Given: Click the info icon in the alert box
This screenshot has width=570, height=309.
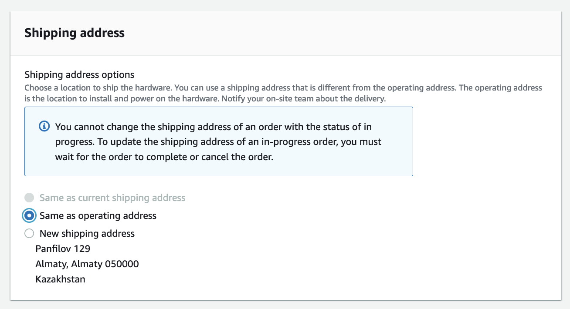Looking at the screenshot, I should pyautogui.click(x=44, y=127).
